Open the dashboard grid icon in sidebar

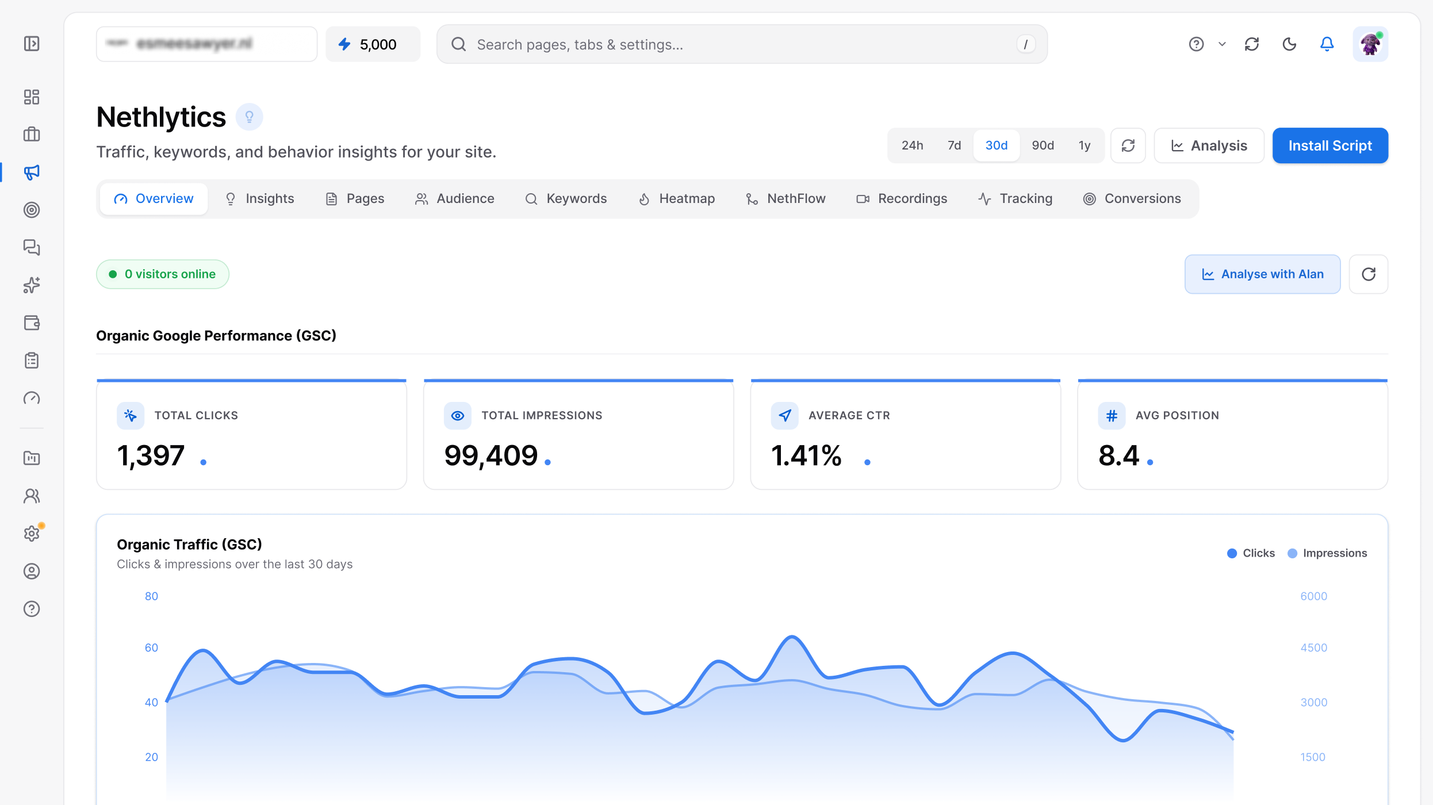(x=32, y=97)
